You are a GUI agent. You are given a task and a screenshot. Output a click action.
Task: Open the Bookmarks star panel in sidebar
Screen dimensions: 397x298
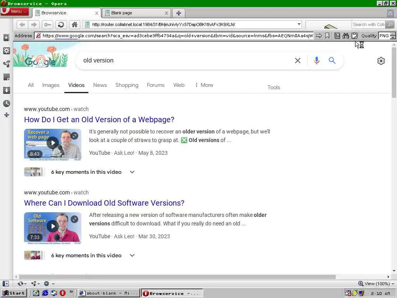point(6,38)
